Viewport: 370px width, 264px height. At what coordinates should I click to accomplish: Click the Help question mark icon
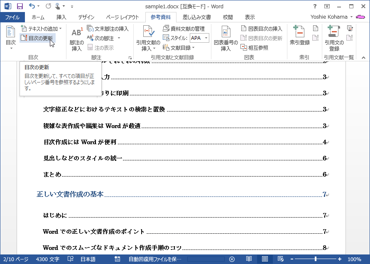tap(315, 6)
